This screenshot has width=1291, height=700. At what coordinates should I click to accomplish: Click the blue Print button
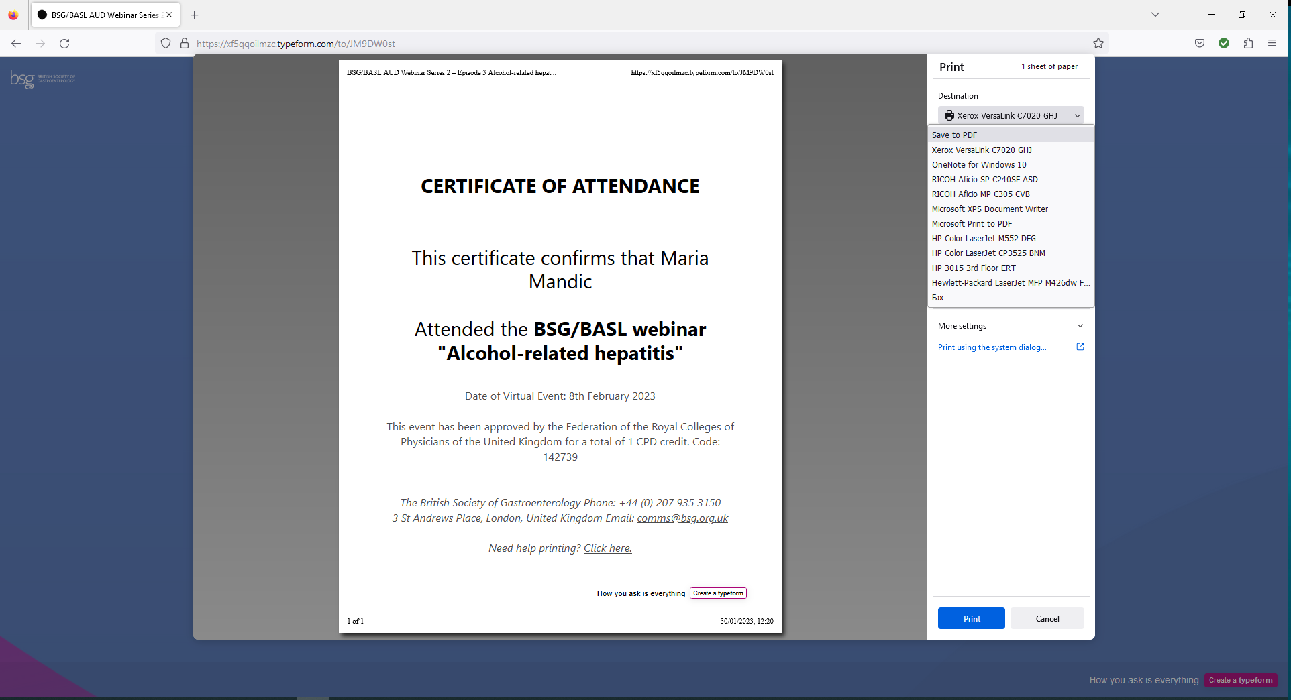point(971,618)
